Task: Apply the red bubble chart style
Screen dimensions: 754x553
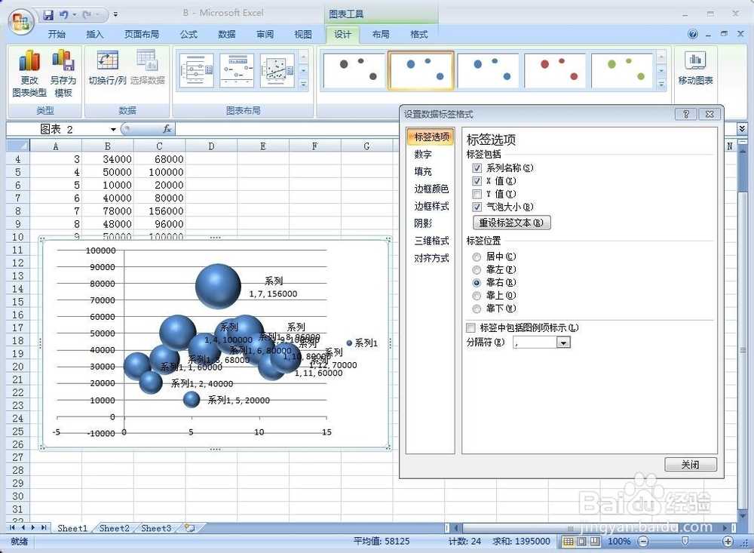Action: point(555,69)
